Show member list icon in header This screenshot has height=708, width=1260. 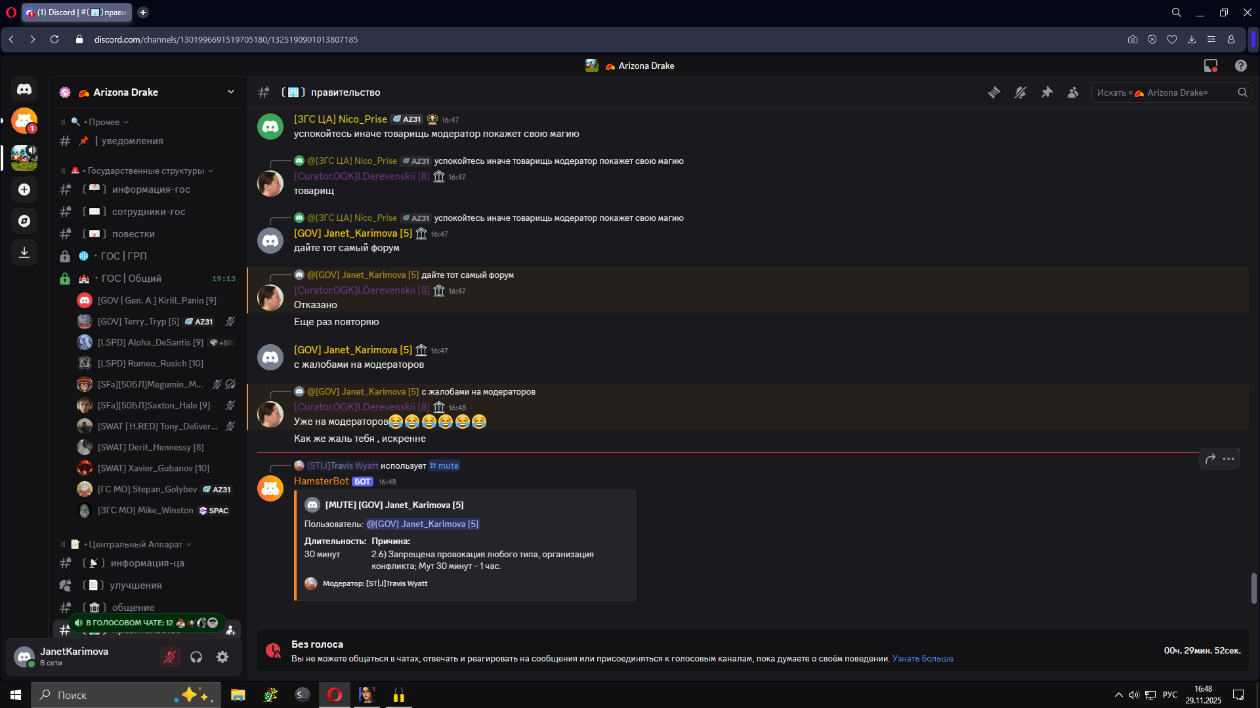[x=1073, y=92]
